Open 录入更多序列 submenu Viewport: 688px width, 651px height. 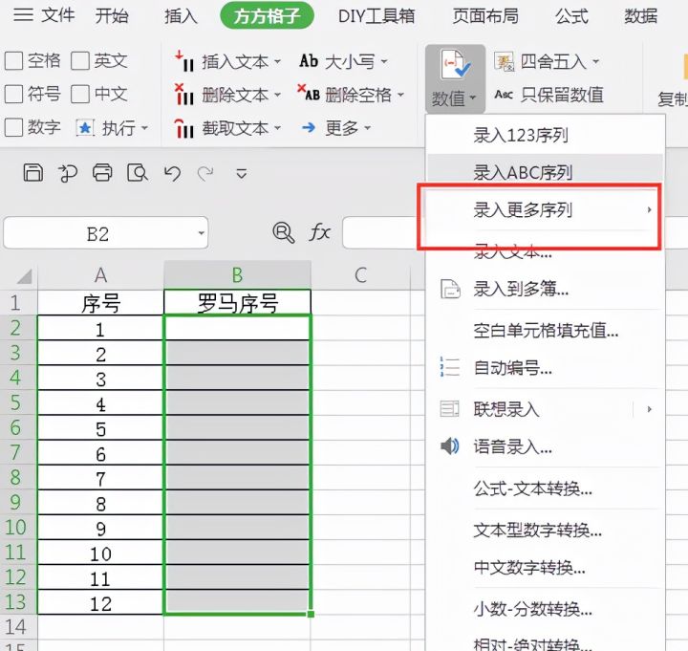pyautogui.click(x=546, y=209)
